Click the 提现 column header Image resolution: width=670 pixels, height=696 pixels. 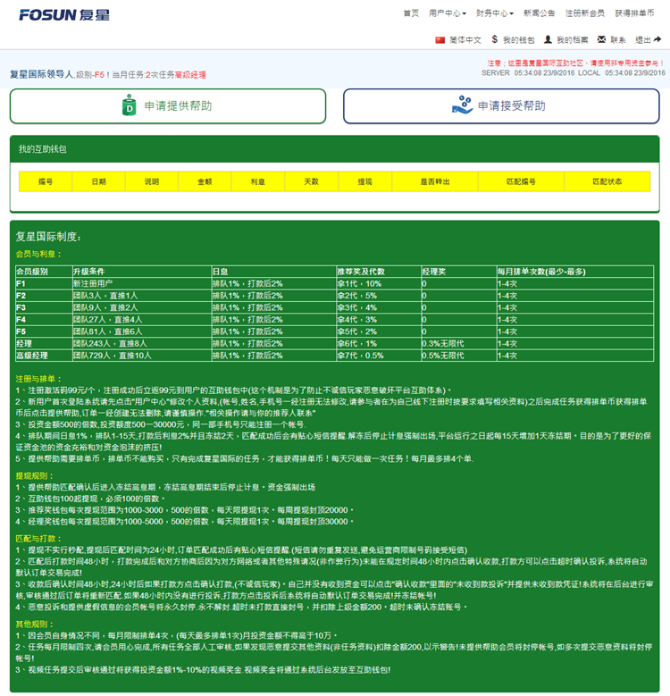[x=365, y=181]
